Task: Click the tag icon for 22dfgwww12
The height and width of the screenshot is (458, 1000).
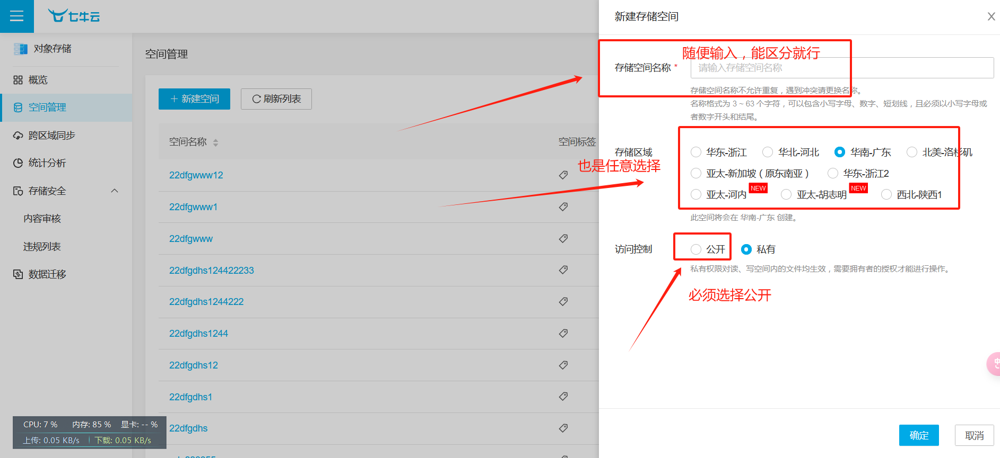Action: tap(563, 175)
